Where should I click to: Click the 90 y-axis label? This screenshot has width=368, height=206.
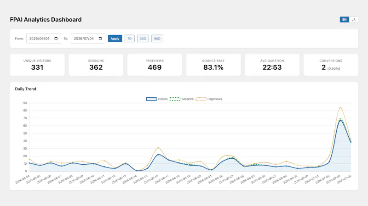click(25, 103)
